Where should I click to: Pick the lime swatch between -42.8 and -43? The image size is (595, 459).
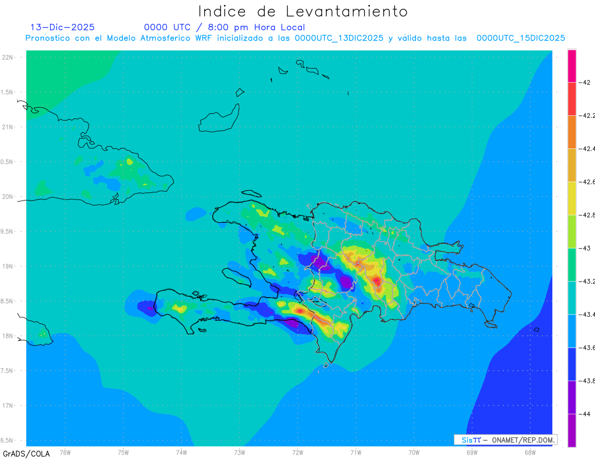coord(572,231)
